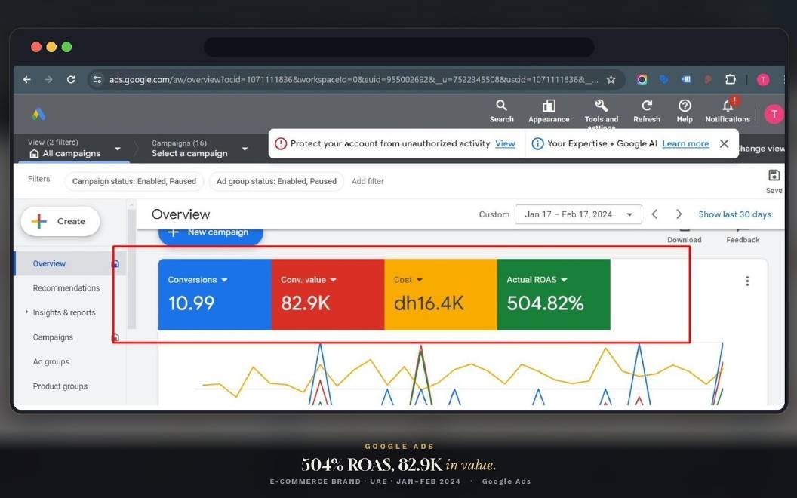Viewport: 797px width, 498px height.
Task: Bookmark page with the star icon
Action: pyautogui.click(x=611, y=79)
